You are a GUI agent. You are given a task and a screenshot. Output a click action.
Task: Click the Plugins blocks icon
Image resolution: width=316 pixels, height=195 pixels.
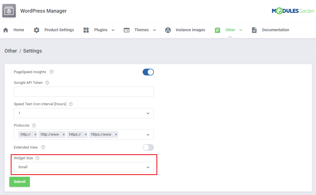coord(86,30)
